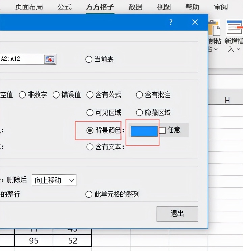Click the range selector icon beside A2:A12

click(50, 59)
